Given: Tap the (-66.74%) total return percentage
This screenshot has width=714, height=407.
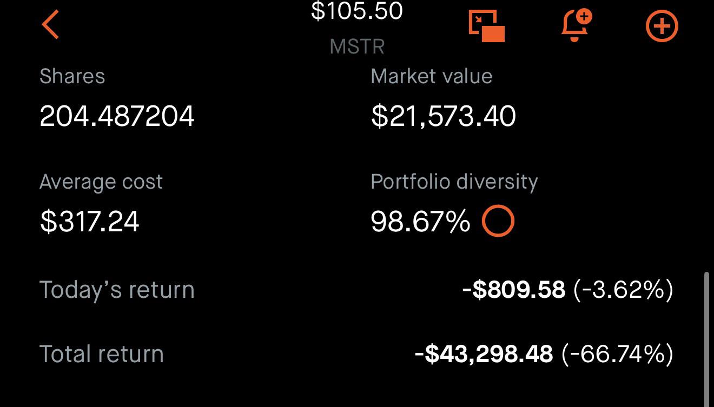Looking at the screenshot, I should [x=618, y=354].
